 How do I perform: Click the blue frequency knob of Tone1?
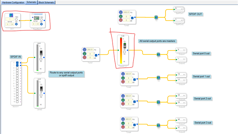(84, 50)
